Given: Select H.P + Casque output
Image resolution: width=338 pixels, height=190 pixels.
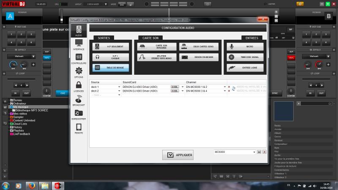Looking at the screenshot, I should click(111, 57).
